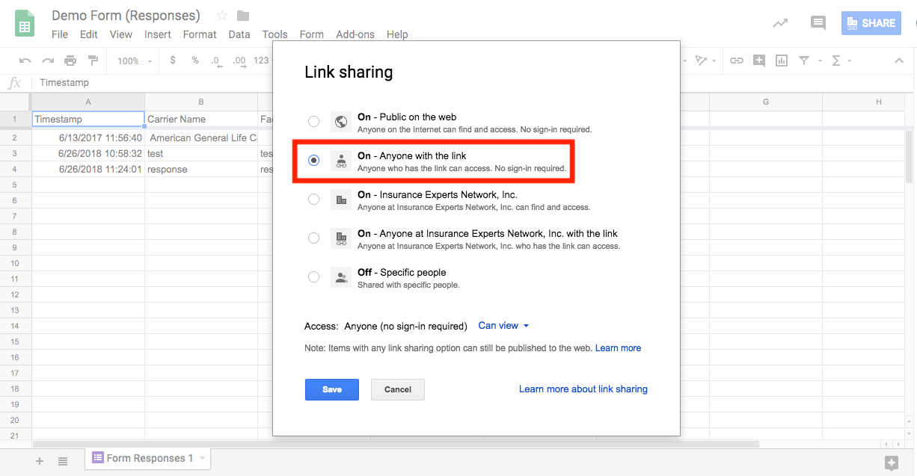
Task: Open Learn more about link sharing
Action: coord(583,389)
